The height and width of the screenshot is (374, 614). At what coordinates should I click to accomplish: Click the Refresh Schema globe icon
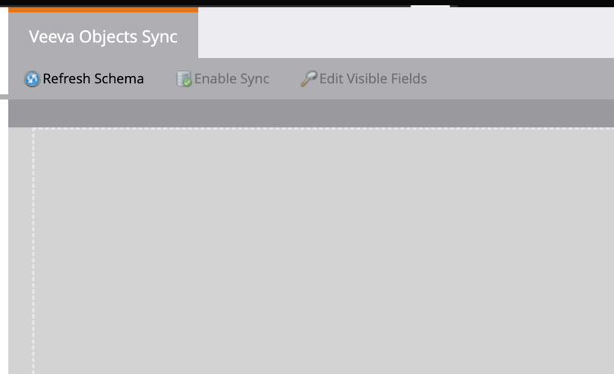pos(32,79)
